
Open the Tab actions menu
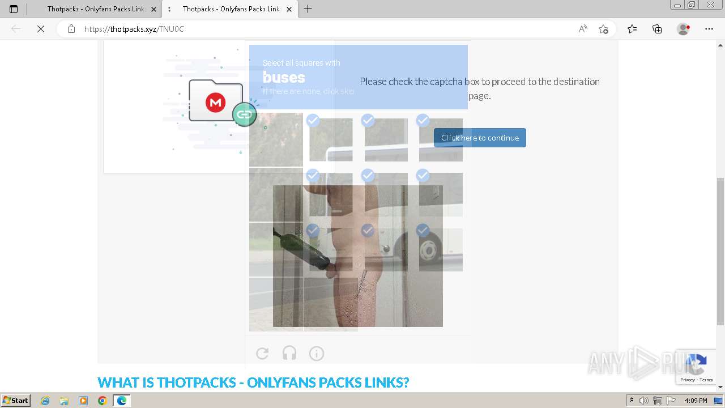pos(14,9)
